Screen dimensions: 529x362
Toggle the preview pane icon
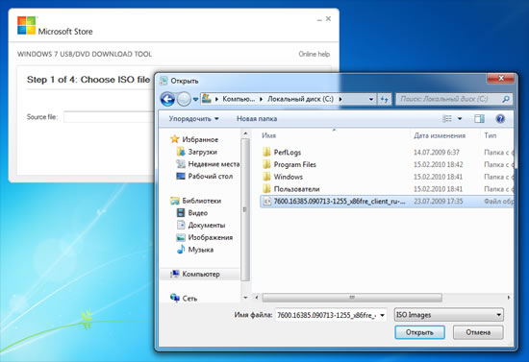(x=479, y=118)
